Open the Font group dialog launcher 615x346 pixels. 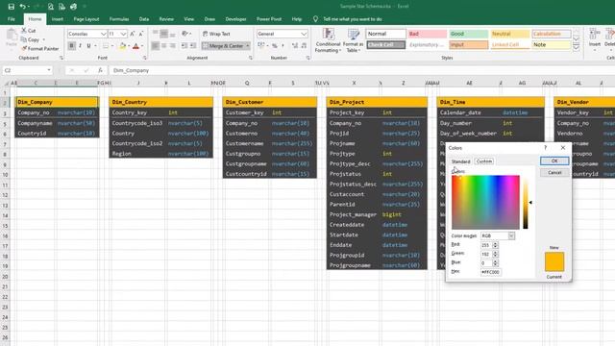point(145,58)
